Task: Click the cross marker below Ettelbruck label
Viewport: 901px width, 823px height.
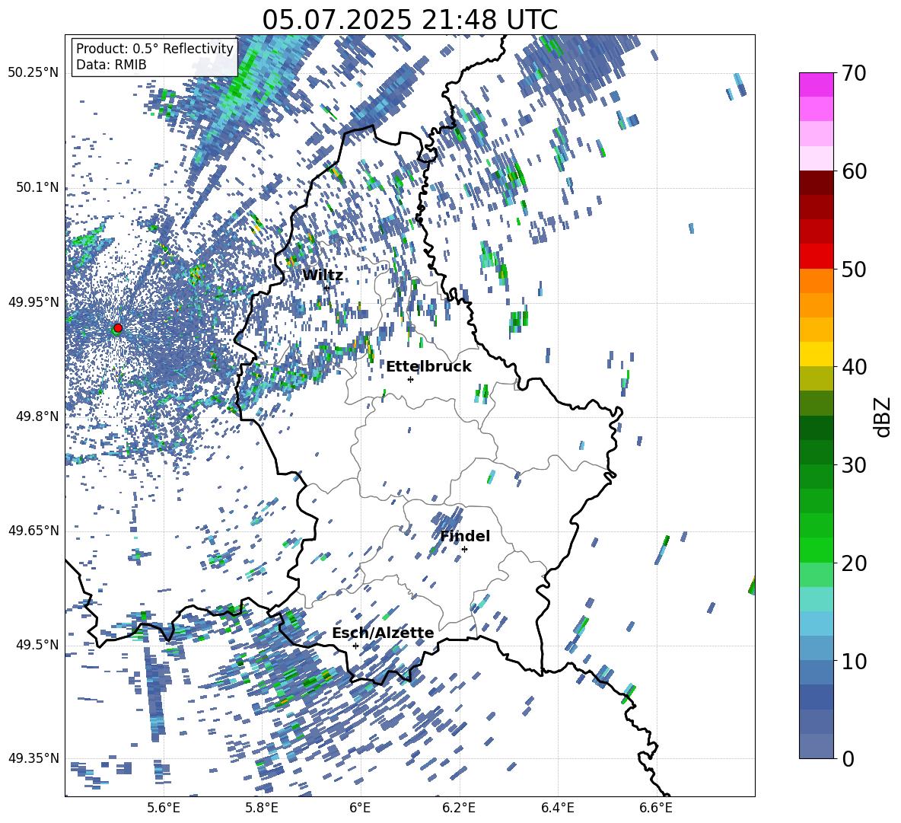Action: 410,379
